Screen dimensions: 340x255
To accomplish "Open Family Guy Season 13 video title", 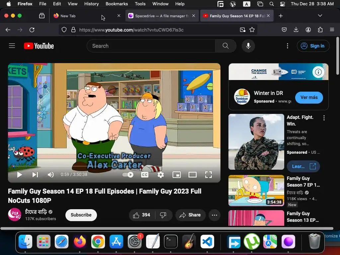I will [x=303, y=216].
